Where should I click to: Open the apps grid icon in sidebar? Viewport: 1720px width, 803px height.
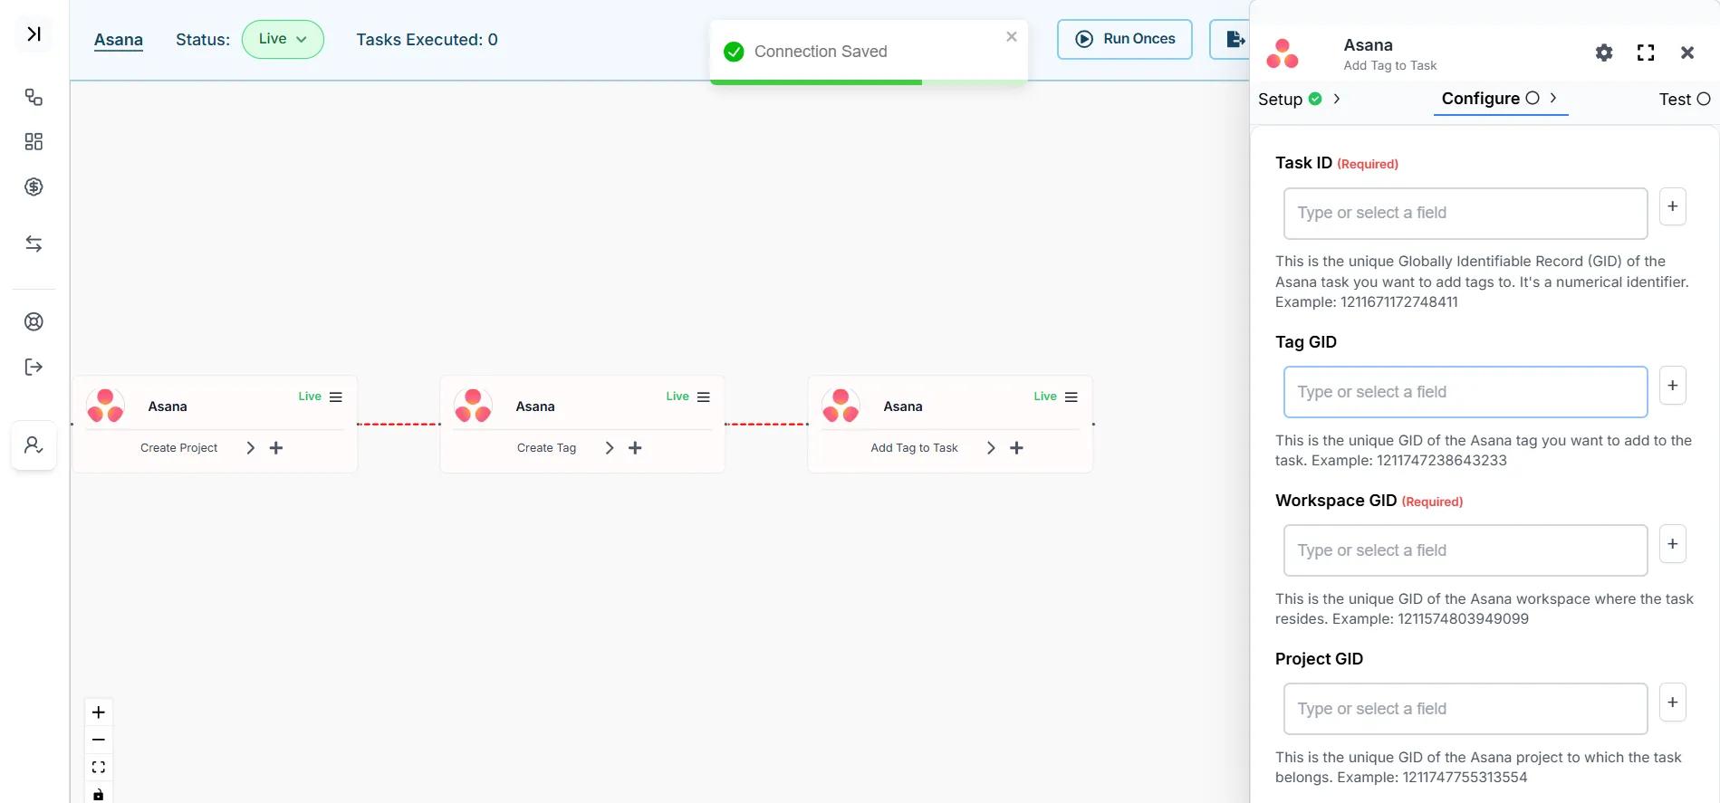34,141
